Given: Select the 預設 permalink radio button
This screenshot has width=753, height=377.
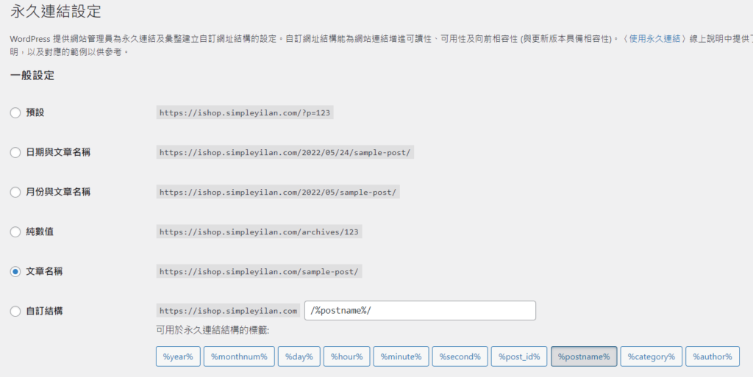Looking at the screenshot, I should tap(15, 112).
